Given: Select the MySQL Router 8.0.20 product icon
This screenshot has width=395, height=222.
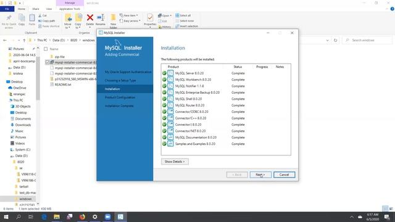Looking at the screenshot, I should coord(170,105).
